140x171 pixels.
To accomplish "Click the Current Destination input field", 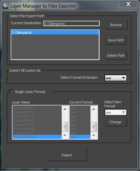I will pos(72,24).
